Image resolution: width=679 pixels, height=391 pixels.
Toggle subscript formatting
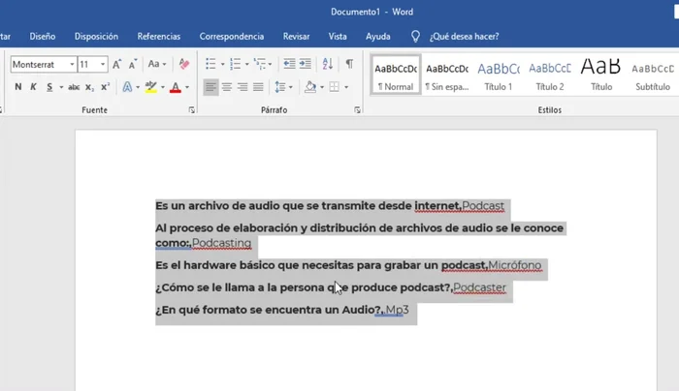89,87
